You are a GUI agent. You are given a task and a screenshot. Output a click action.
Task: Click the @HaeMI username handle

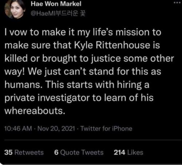(x=58, y=13)
